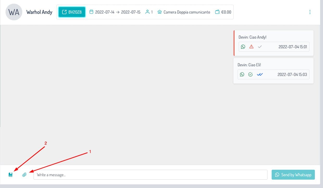Click the grey single check icon

point(260,47)
